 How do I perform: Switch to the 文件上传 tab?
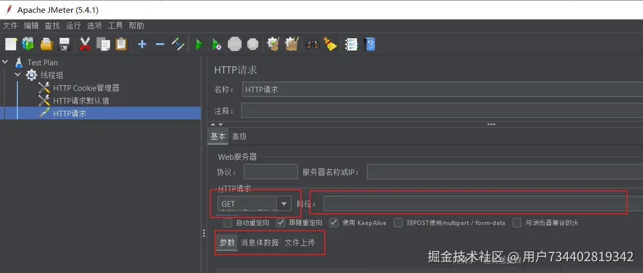pyautogui.click(x=300, y=242)
